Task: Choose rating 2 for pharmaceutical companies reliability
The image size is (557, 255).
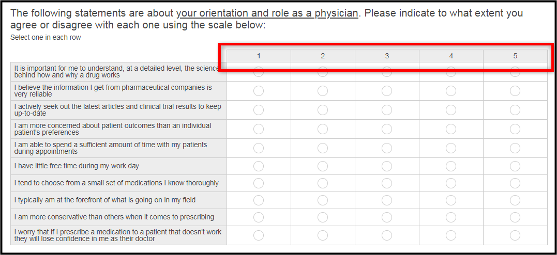Action: [x=323, y=91]
